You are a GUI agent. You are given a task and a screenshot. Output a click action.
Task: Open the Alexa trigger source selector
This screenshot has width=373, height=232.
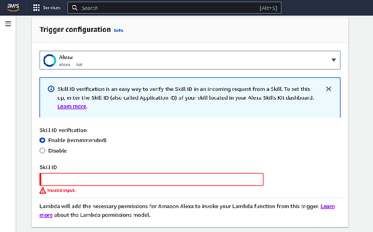(190, 60)
